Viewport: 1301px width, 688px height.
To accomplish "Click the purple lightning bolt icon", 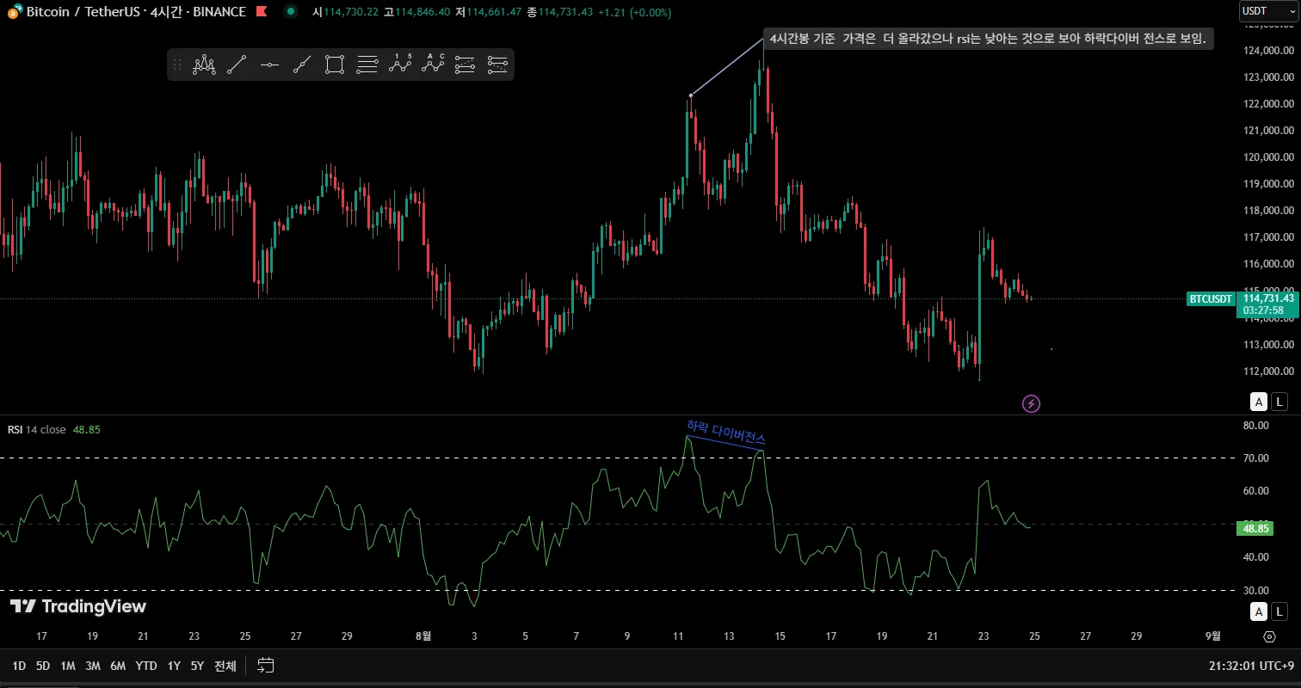I will click(x=1031, y=402).
